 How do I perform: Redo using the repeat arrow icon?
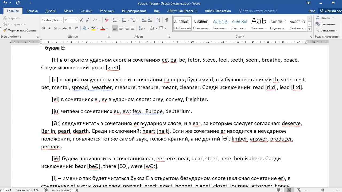18,3
